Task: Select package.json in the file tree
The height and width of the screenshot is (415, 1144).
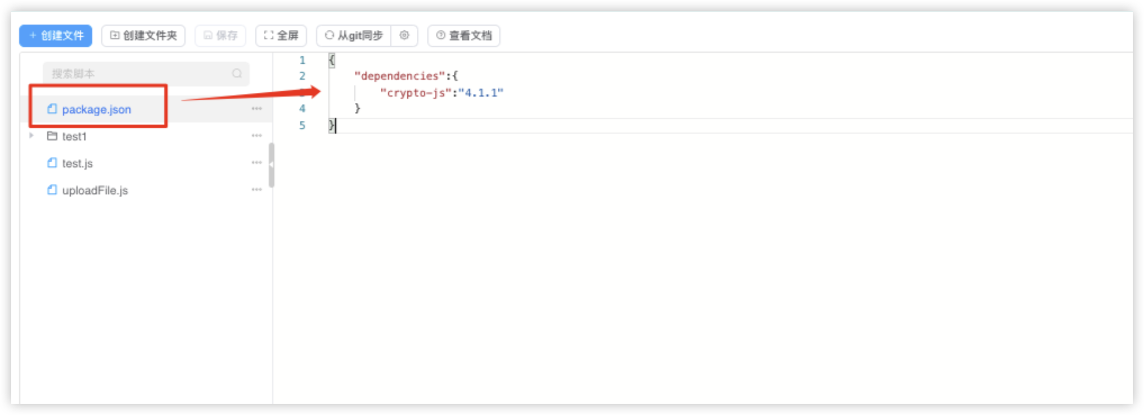Action: coord(96,110)
